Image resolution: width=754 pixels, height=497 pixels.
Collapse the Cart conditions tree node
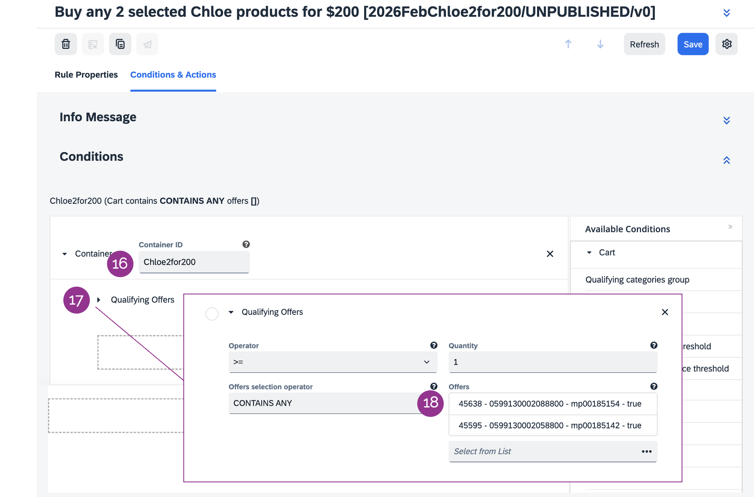[x=589, y=253]
